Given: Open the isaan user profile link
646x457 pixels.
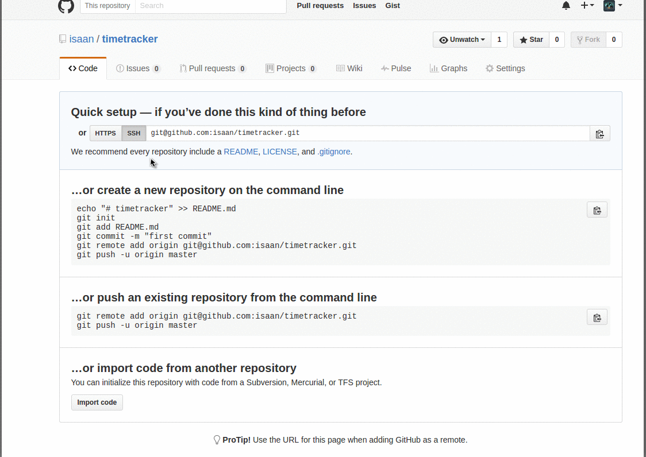Looking at the screenshot, I should tap(82, 39).
